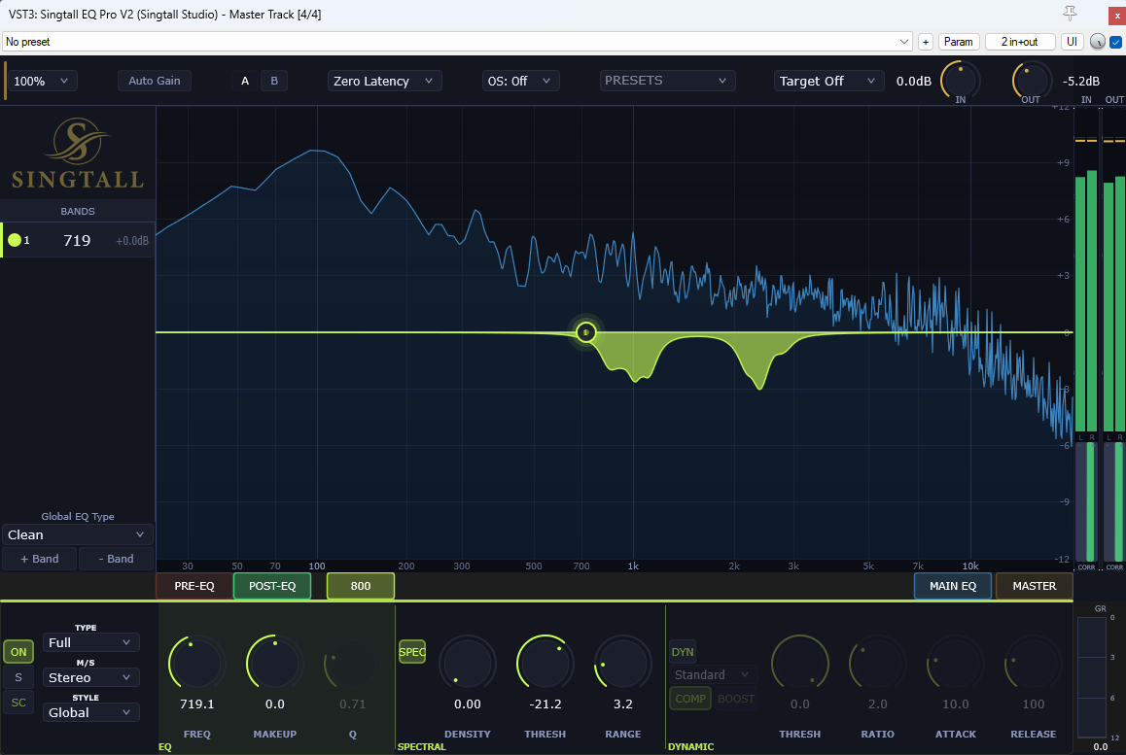This screenshot has height=755, width=1126.
Task: Open the STYLE Global dropdown
Action: (x=90, y=712)
